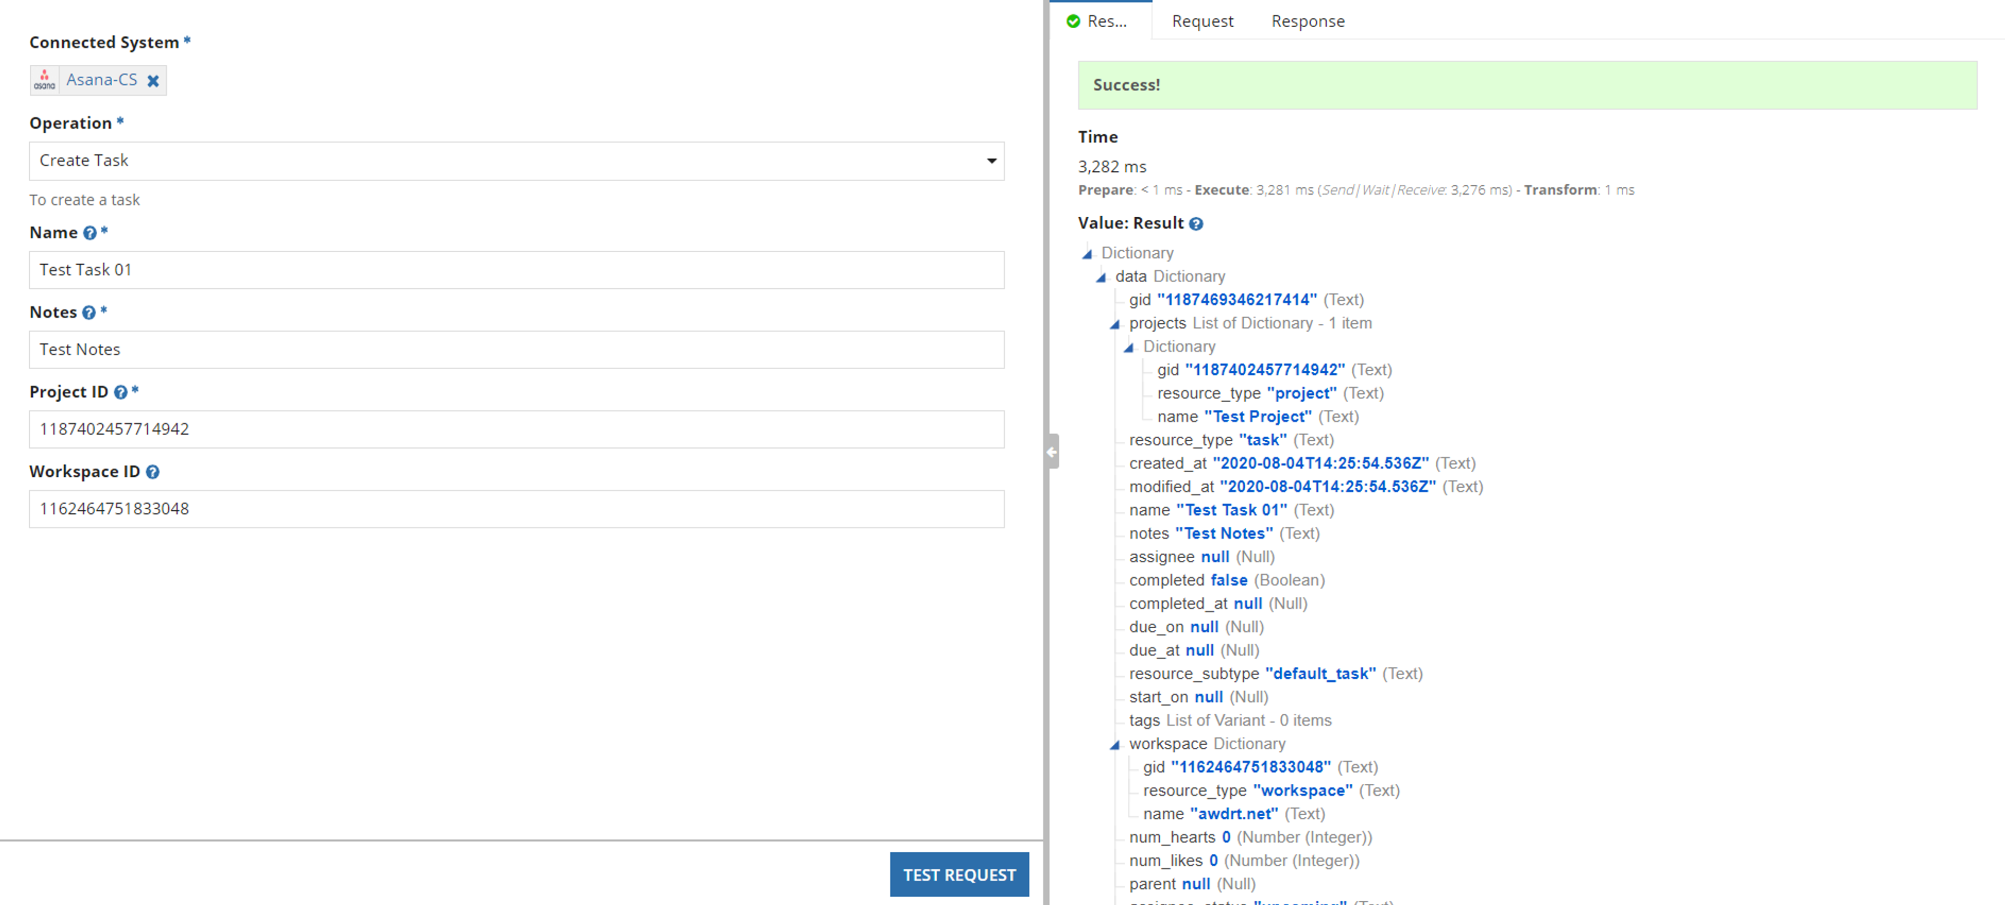Select the task gid value "1187469346217414"
2005x905 pixels.
[x=1237, y=300]
